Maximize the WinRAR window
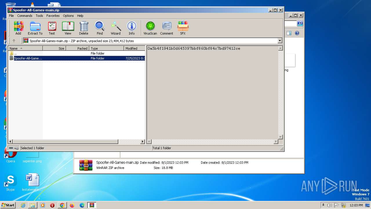Screen dimensions: 371x209 pos(275,10)
